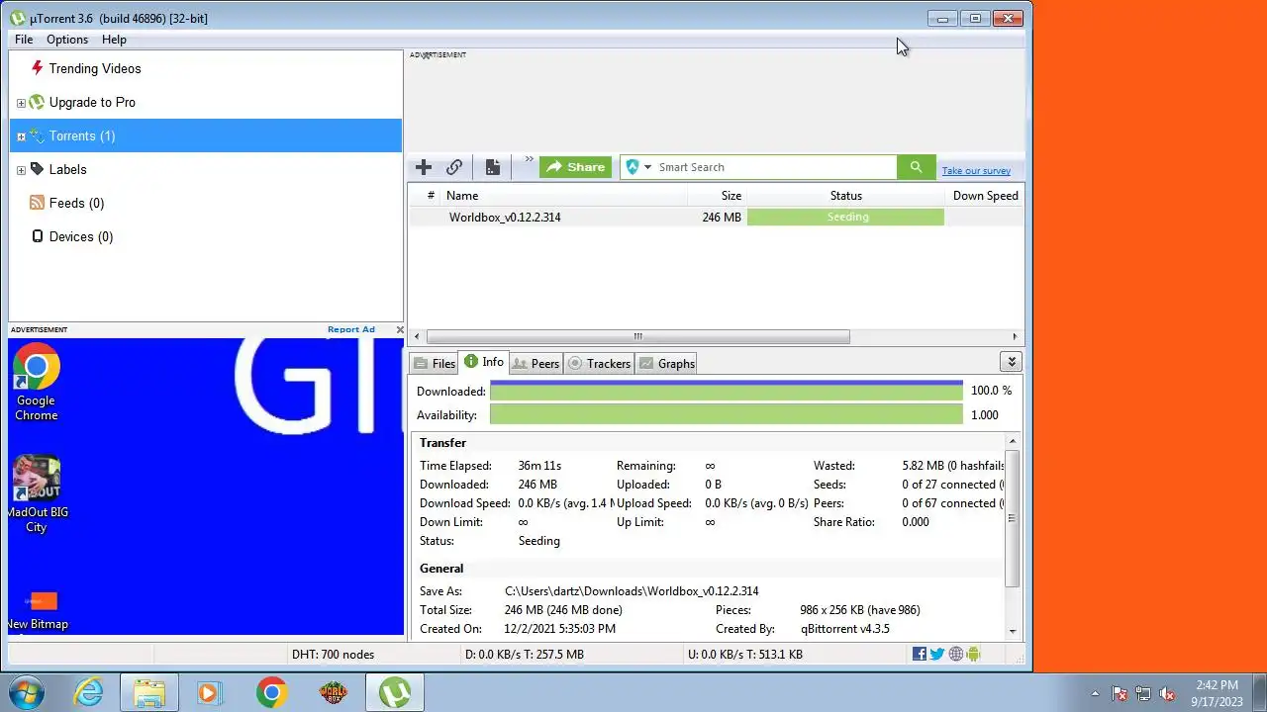Image resolution: width=1267 pixels, height=712 pixels.
Task: Click the torrent list scroll left arrow
Action: click(x=417, y=336)
